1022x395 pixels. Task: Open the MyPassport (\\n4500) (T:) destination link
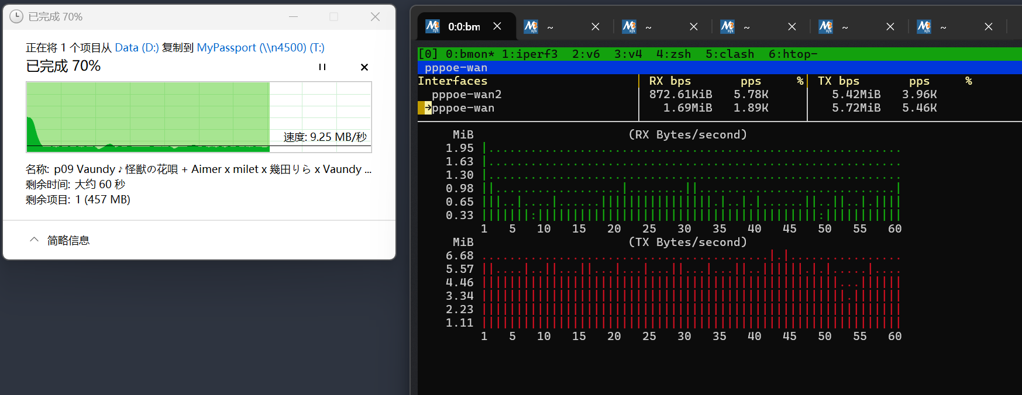coord(260,48)
